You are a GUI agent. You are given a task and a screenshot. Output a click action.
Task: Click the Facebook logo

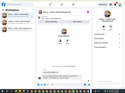[x=3, y=4]
